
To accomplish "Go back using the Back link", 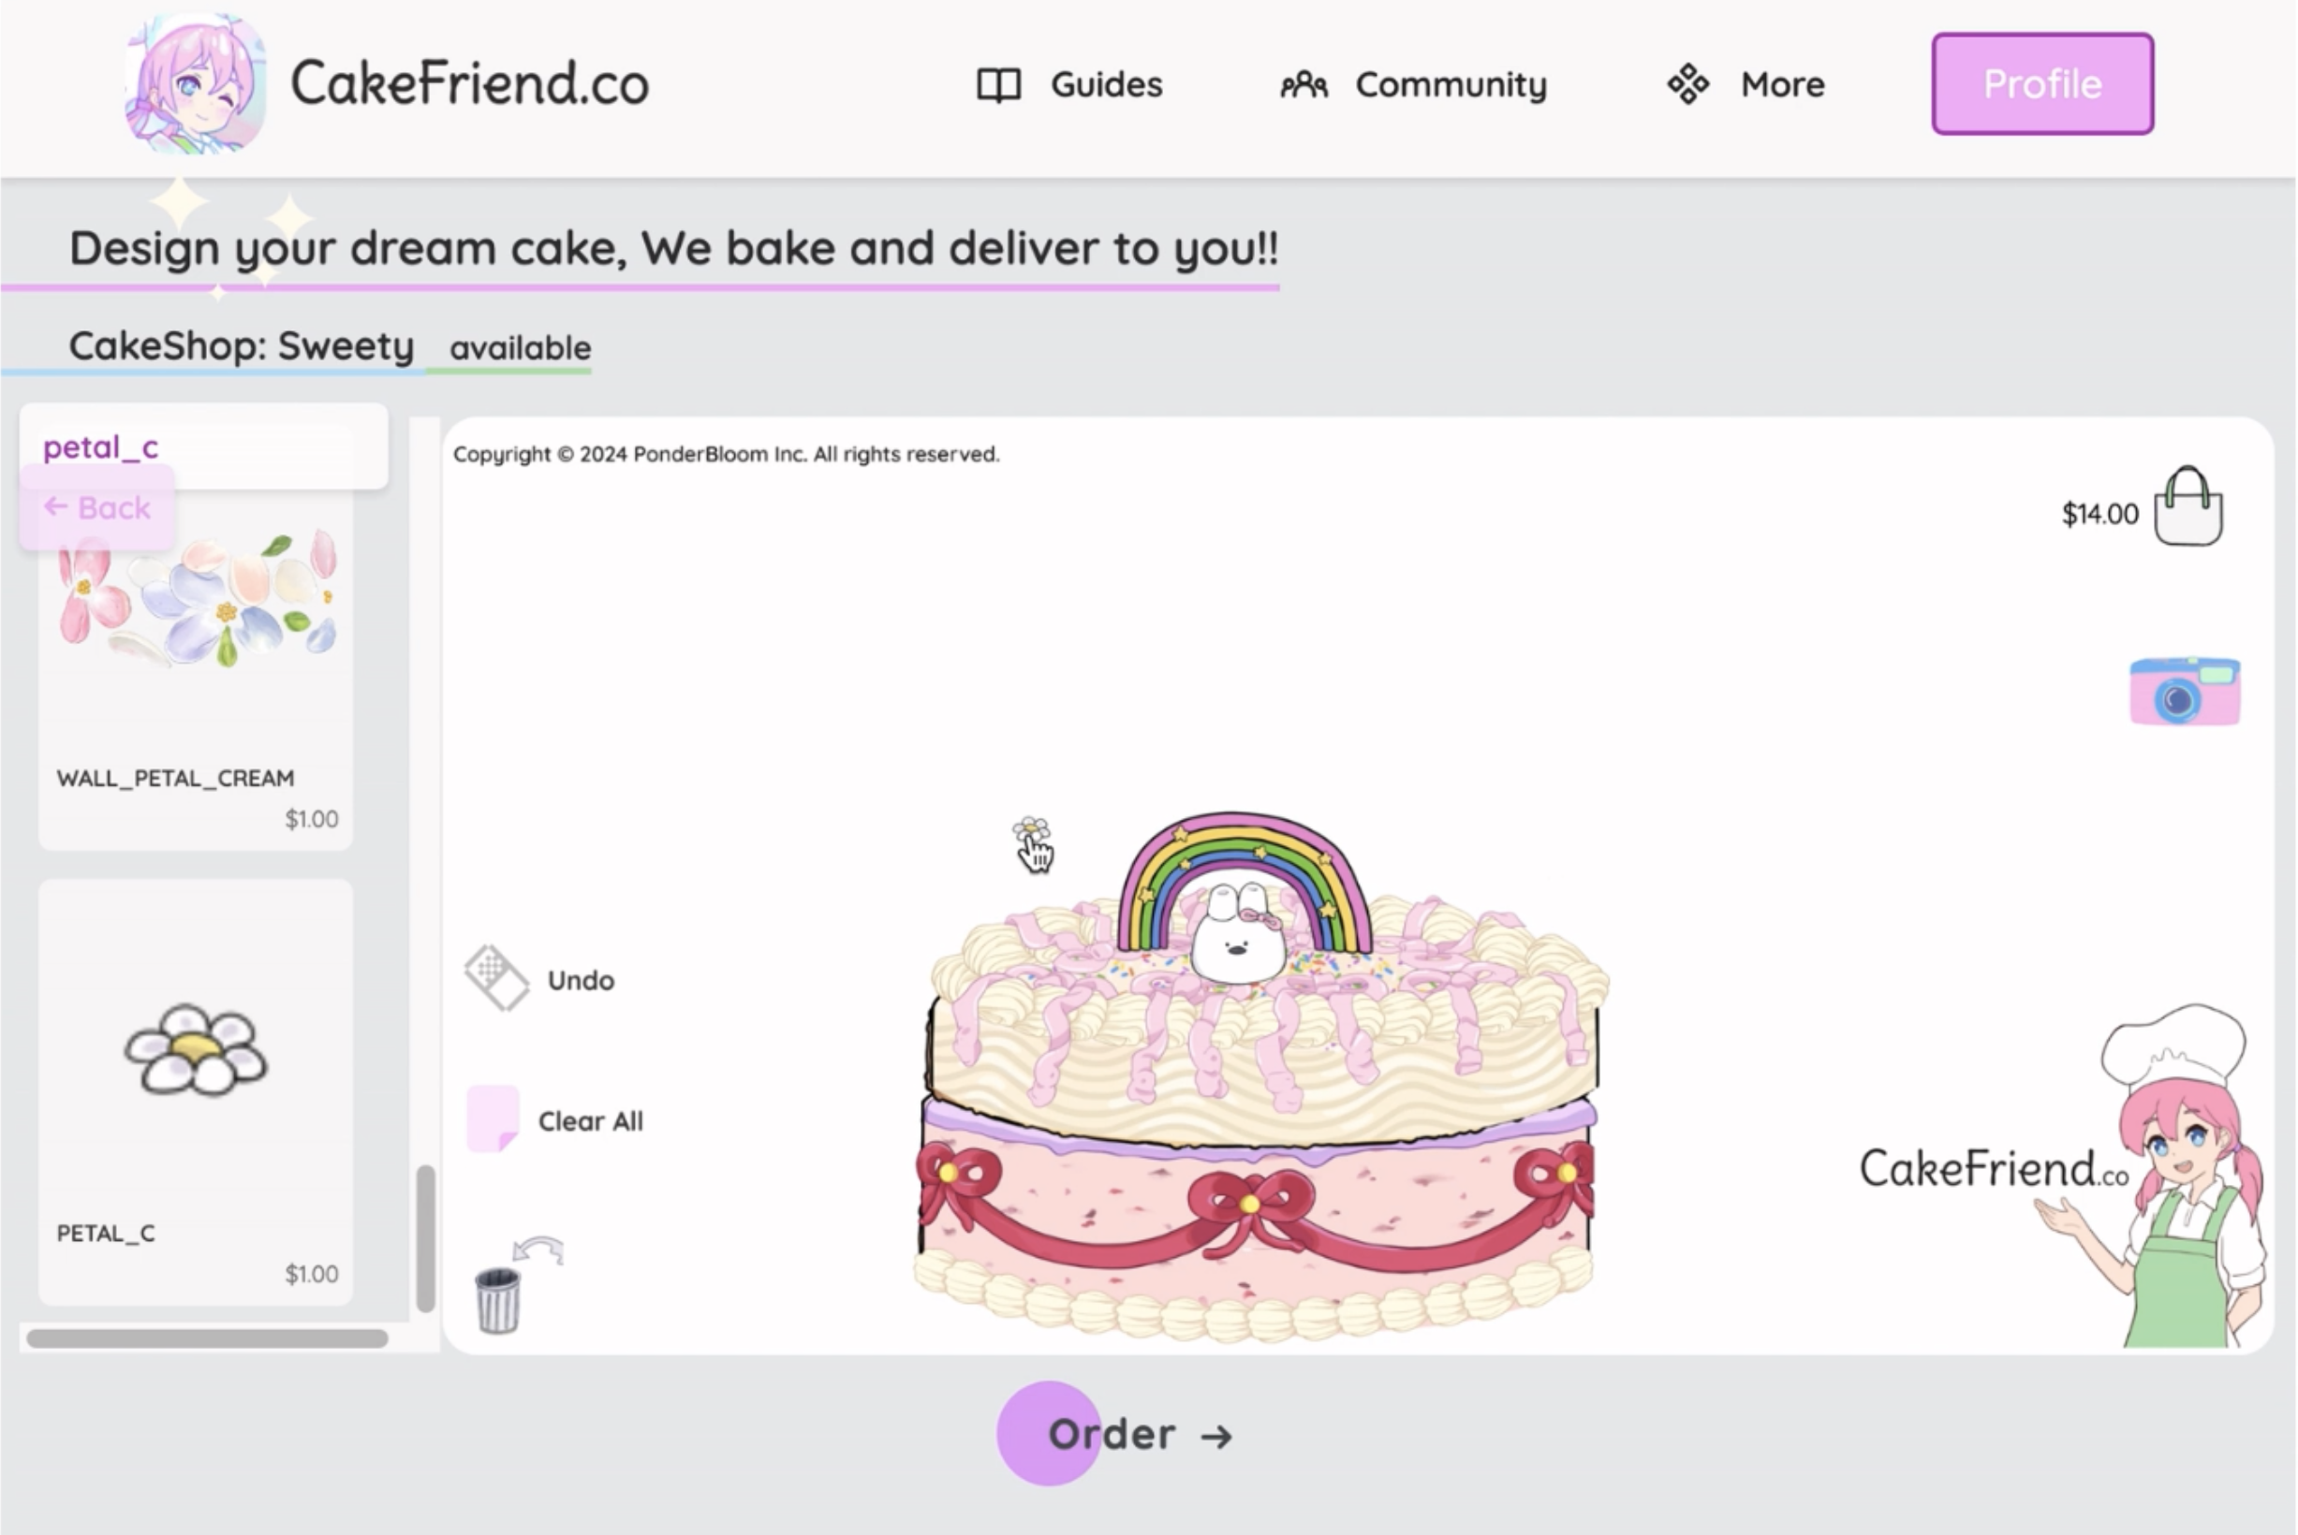I will tap(97, 507).
